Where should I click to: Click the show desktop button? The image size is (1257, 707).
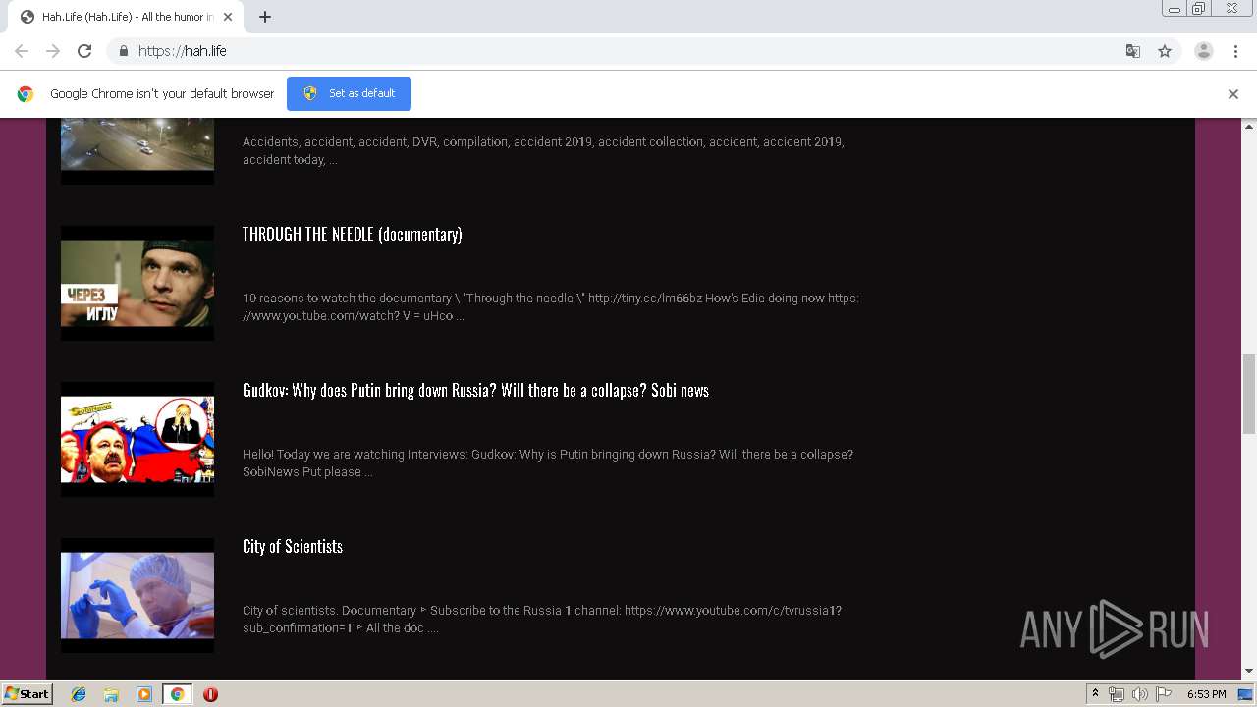[x=1246, y=694]
